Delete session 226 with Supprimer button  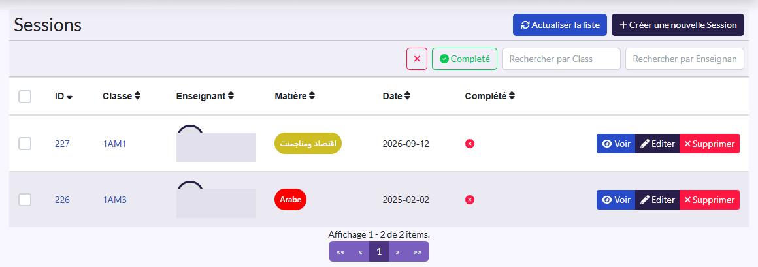click(x=710, y=199)
